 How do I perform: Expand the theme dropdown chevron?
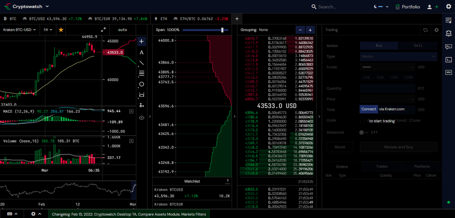click(x=387, y=7)
